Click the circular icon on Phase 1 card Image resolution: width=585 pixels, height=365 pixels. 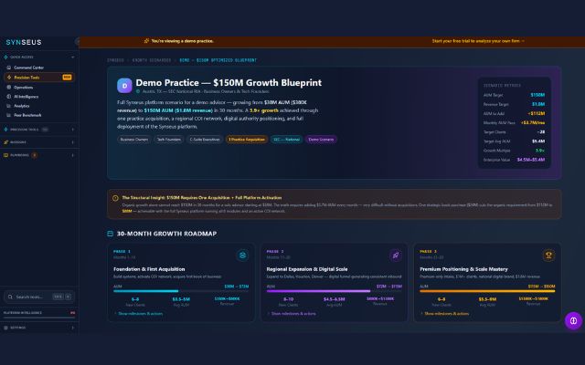pos(242,255)
